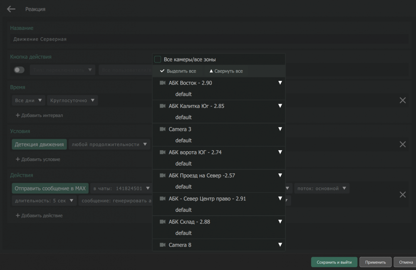Click the Отмена button
Image resolution: width=416 pixels, height=270 pixels.
tap(405, 262)
